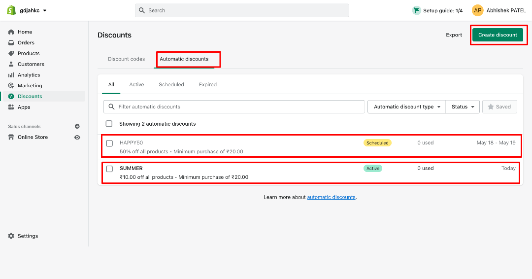The width and height of the screenshot is (532, 279).
Task: Click the Saved star button
Action: pyautogui.click(x=499, y=106)
